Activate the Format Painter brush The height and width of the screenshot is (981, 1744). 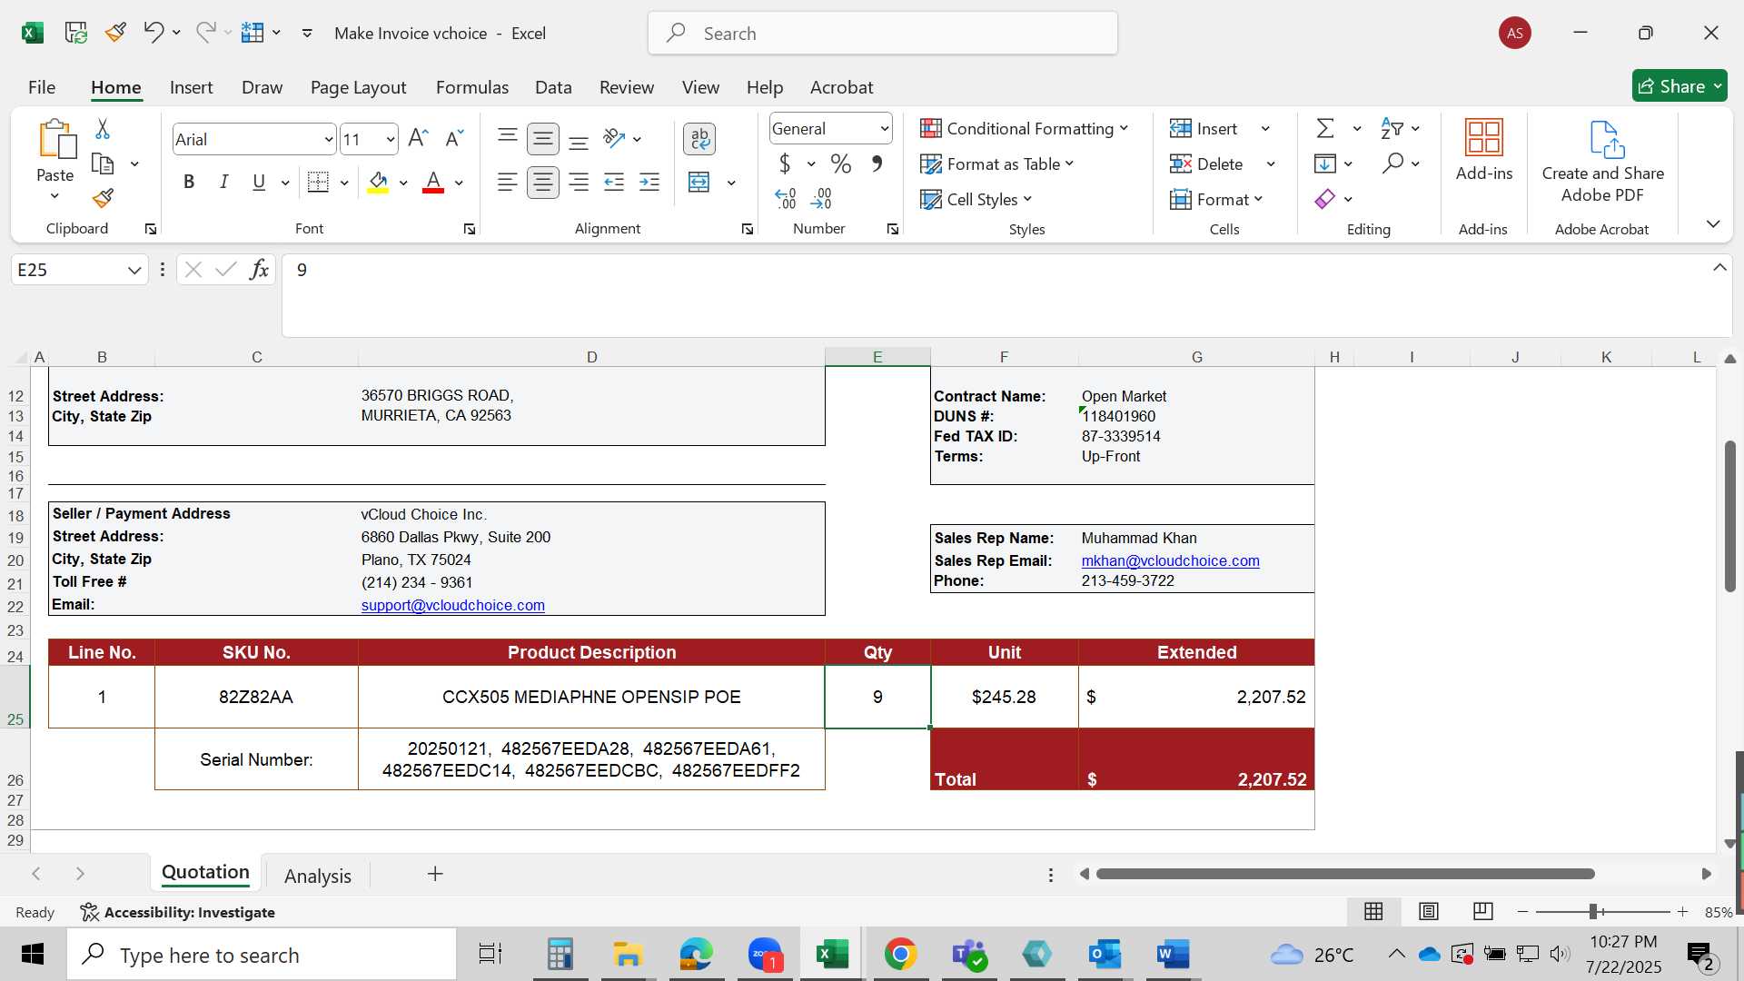[x=103, y=199]
